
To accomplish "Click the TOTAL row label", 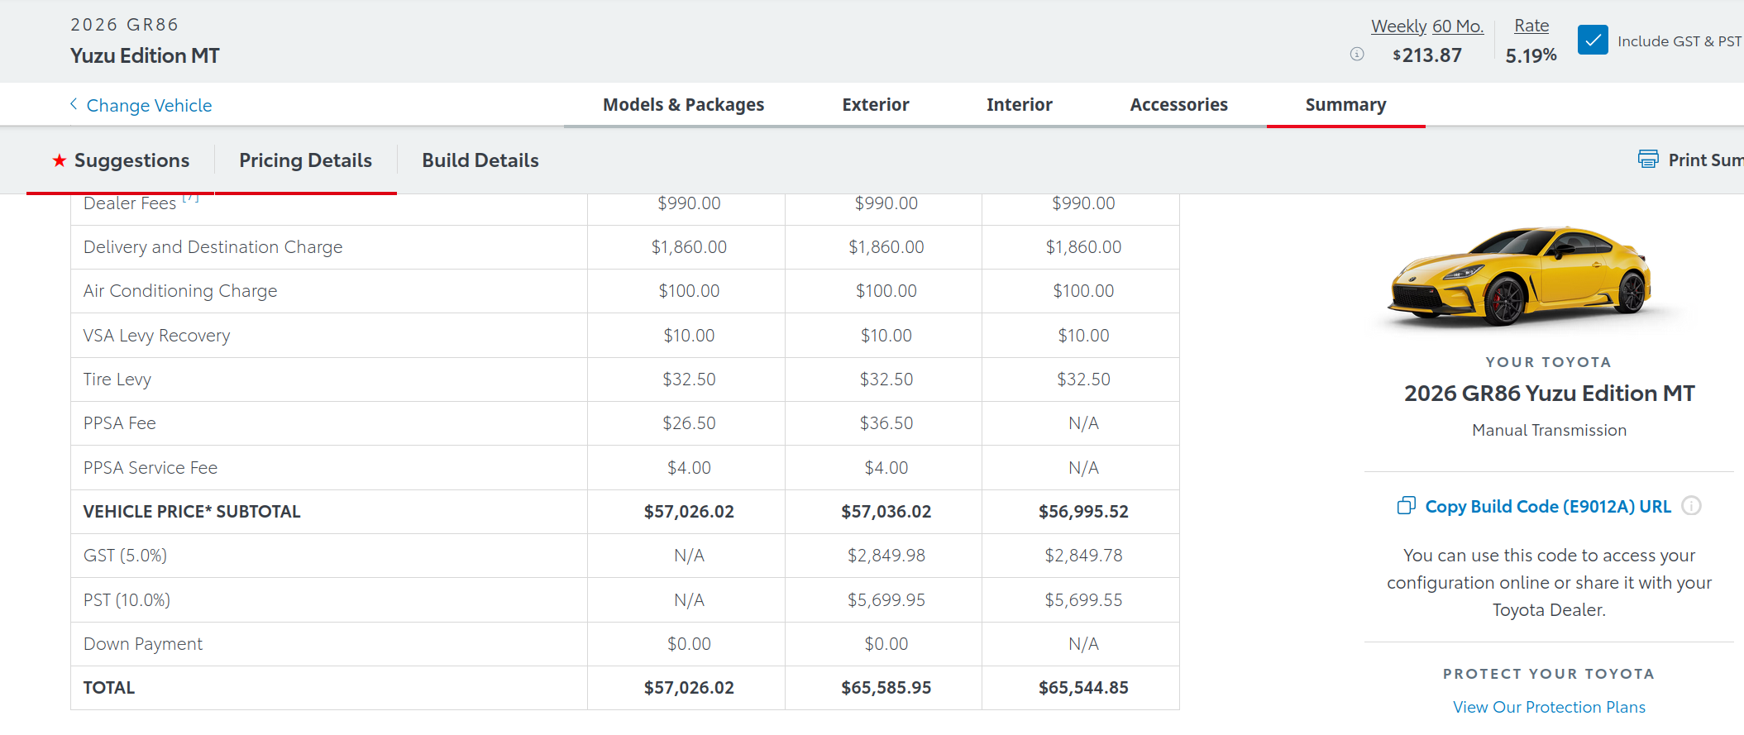I will [108, 688].
